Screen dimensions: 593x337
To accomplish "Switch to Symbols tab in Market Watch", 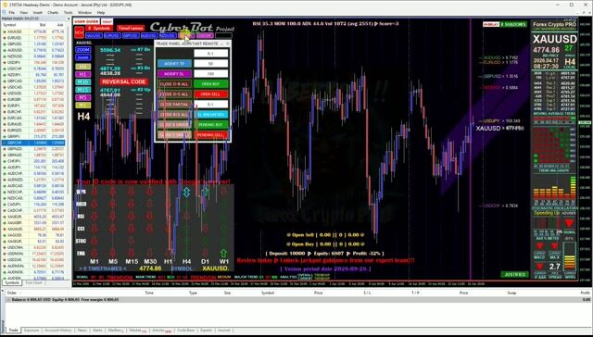I will click(12, 282).
